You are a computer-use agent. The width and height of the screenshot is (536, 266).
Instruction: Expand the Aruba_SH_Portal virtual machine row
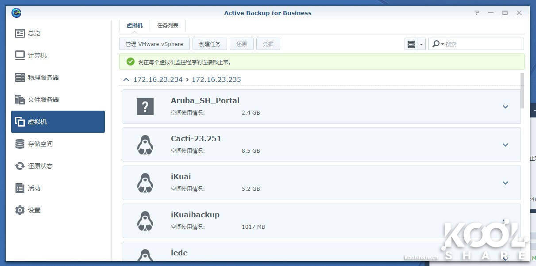(505, 107)
